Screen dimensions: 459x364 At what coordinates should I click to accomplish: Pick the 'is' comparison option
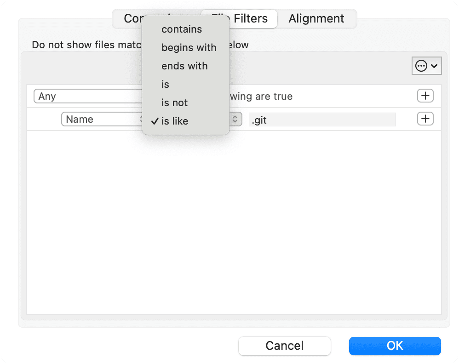coord(186,85)
